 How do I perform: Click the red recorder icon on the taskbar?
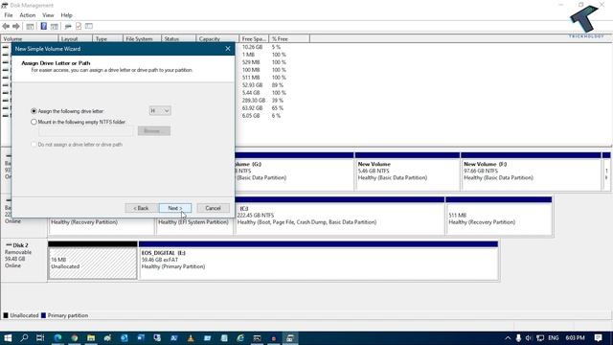274,338
